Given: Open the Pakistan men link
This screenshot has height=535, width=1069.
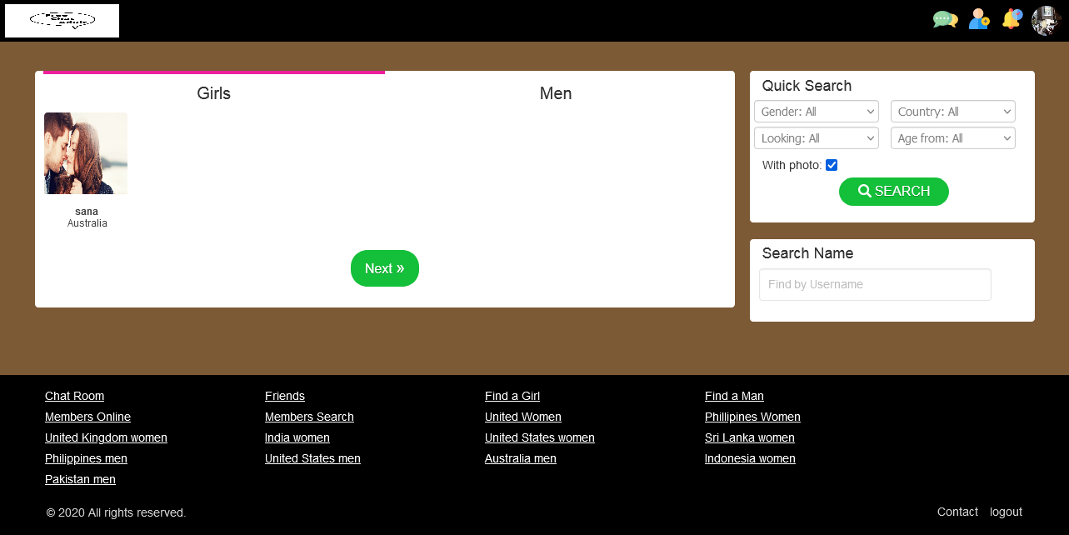Looking at the screenshot, I should [x=80, y=479].
